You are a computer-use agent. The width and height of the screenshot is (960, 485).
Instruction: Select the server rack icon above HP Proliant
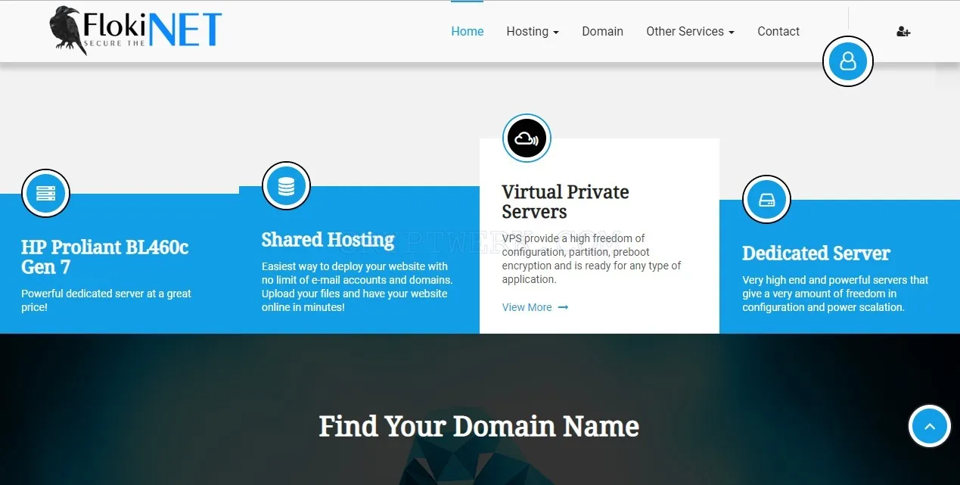pos(45,193)
